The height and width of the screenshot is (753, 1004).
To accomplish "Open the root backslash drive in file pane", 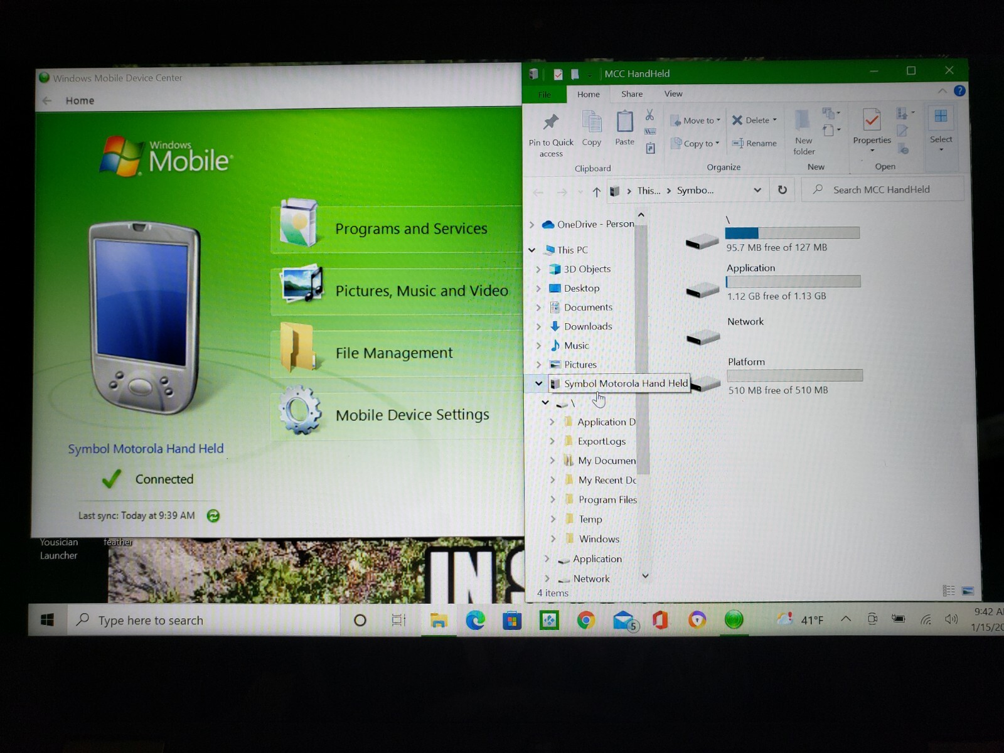I will [x=702, y=242].
